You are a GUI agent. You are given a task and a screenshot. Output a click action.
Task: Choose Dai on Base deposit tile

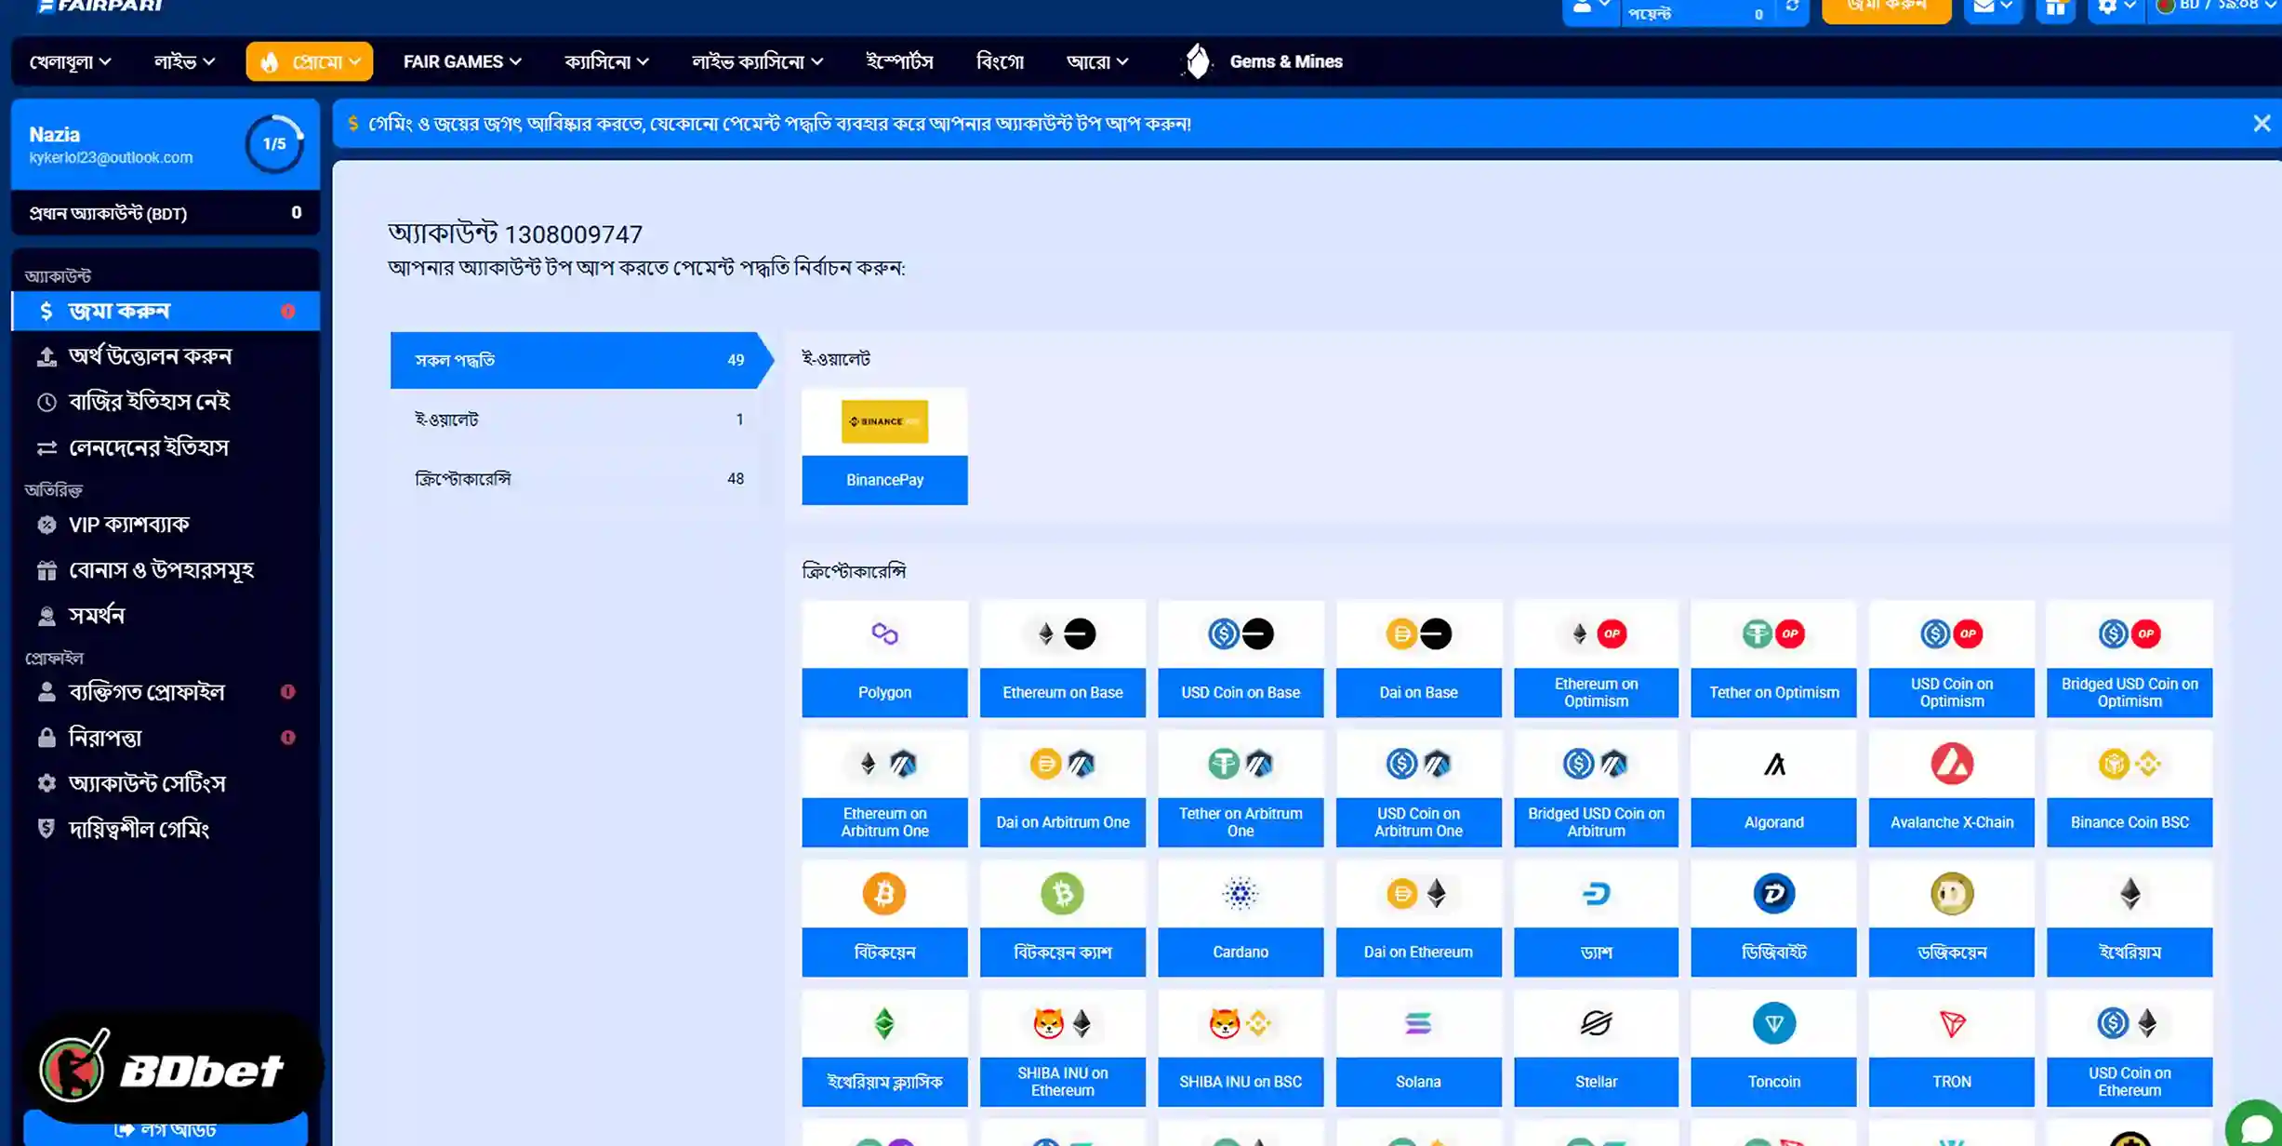[x=1418, y=659]
